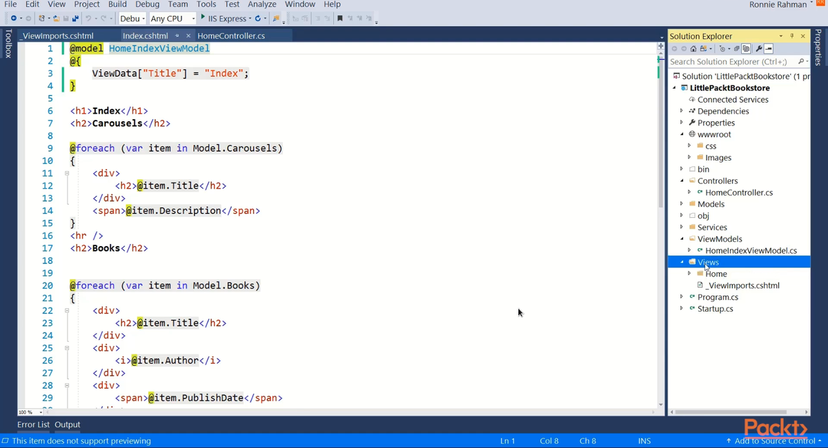Open the Build menu

117,4
